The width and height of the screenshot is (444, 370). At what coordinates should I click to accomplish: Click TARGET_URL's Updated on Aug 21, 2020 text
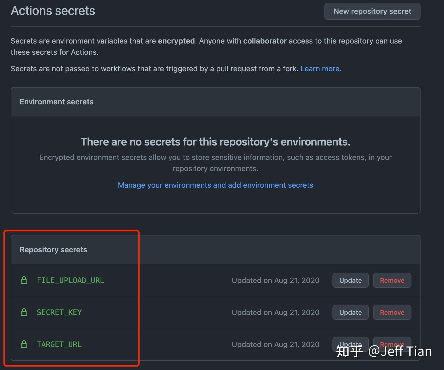pyautogui.click(x=275, y=344)
